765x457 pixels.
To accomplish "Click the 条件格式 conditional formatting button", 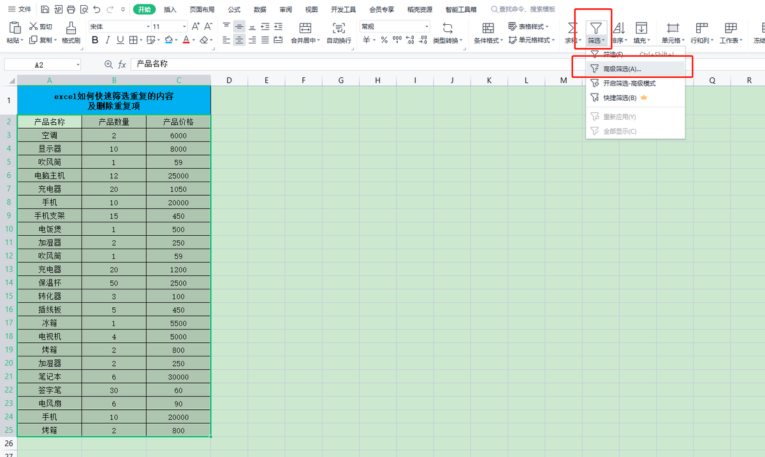I will pyautogui.click(x=488, y=33).
